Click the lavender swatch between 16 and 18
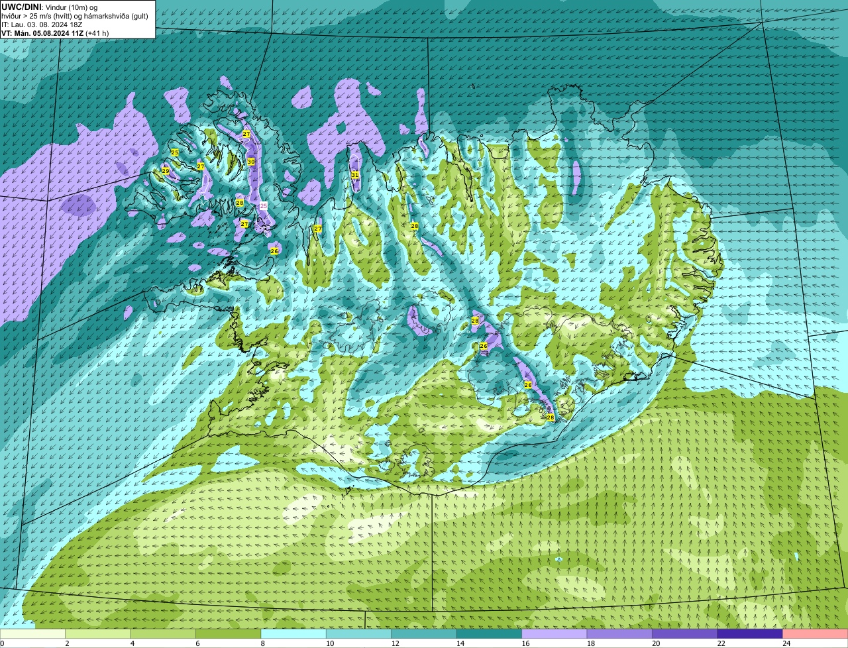The width and height of the screenshot is (848, 648). pyautogui.click(x=555, y=634)
